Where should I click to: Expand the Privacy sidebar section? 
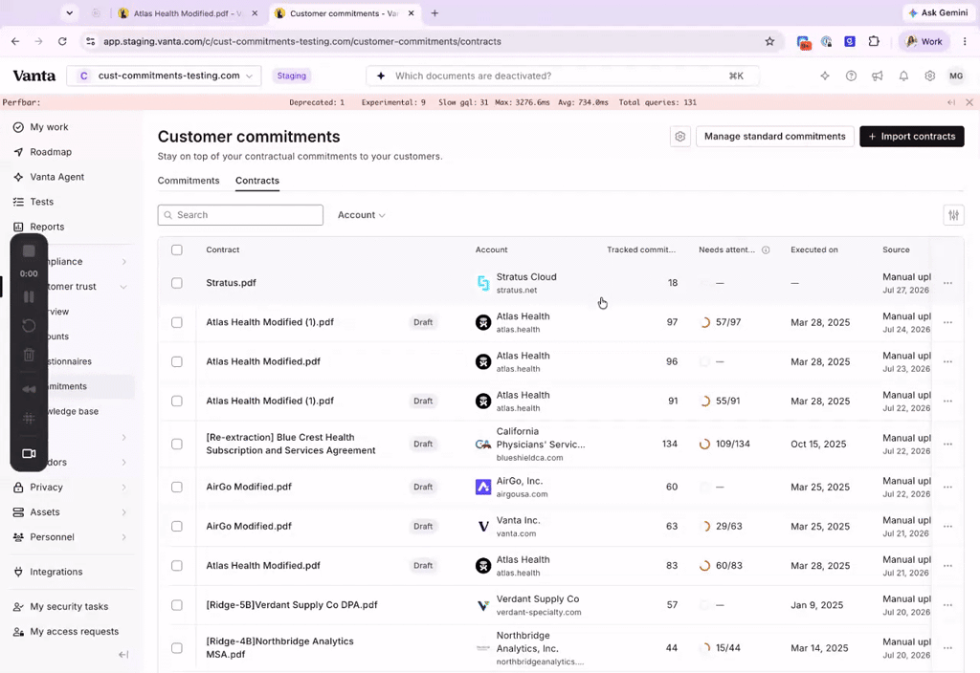pyautogui.click(x=123, y=487)
